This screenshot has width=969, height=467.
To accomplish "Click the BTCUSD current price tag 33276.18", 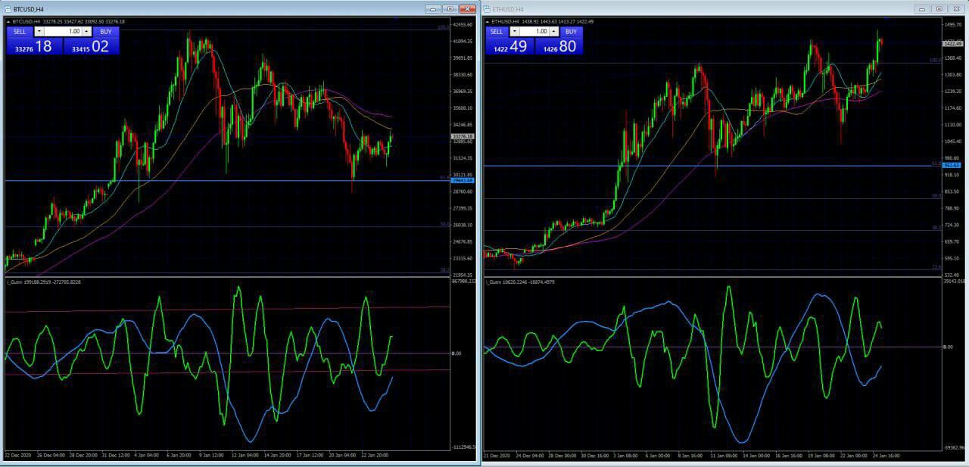I will (x=462, y=137).
